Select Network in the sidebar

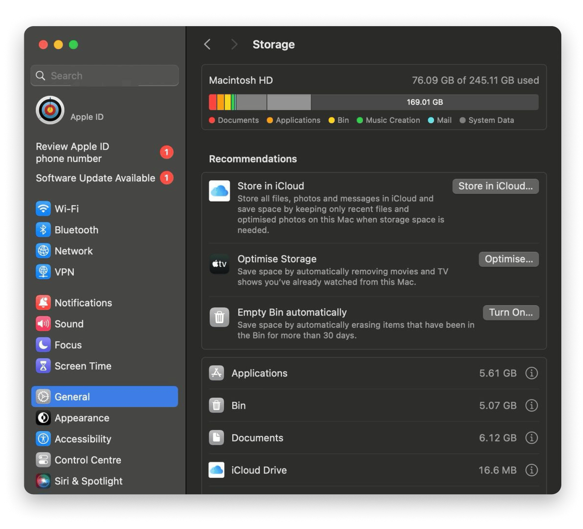104,251
